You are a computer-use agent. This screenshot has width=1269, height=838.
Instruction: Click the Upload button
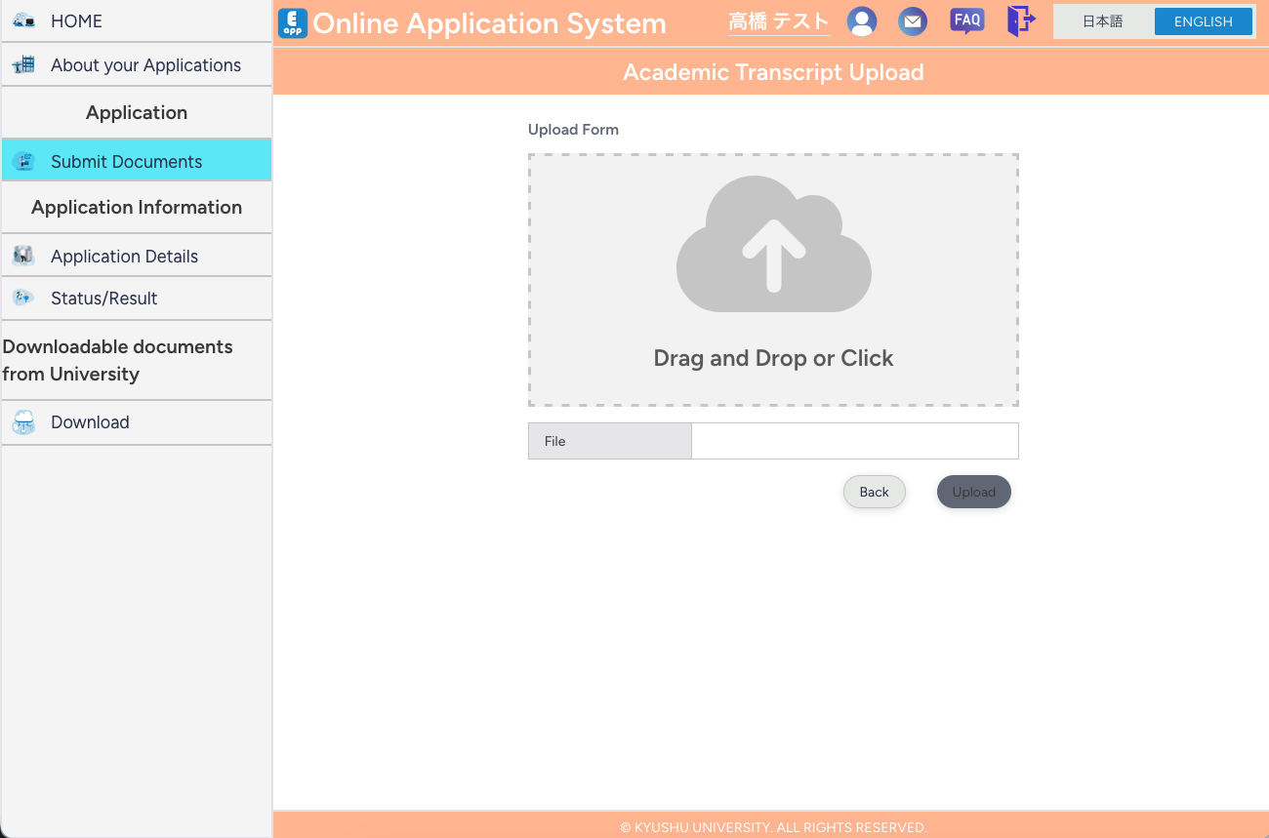coord(973,492)
